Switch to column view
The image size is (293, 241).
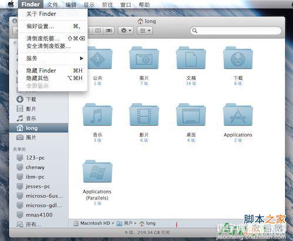tap(98, 30)
